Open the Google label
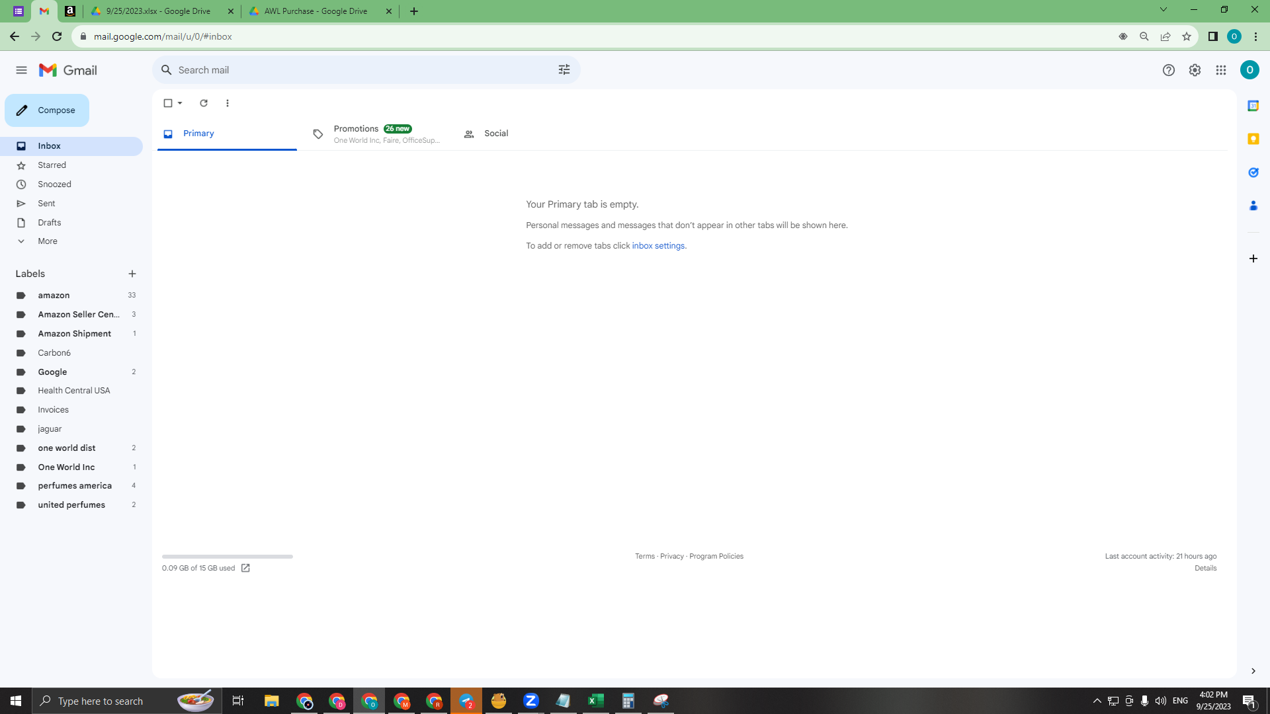The height and width of the screenshot is (714, 1270). (71, 372)
